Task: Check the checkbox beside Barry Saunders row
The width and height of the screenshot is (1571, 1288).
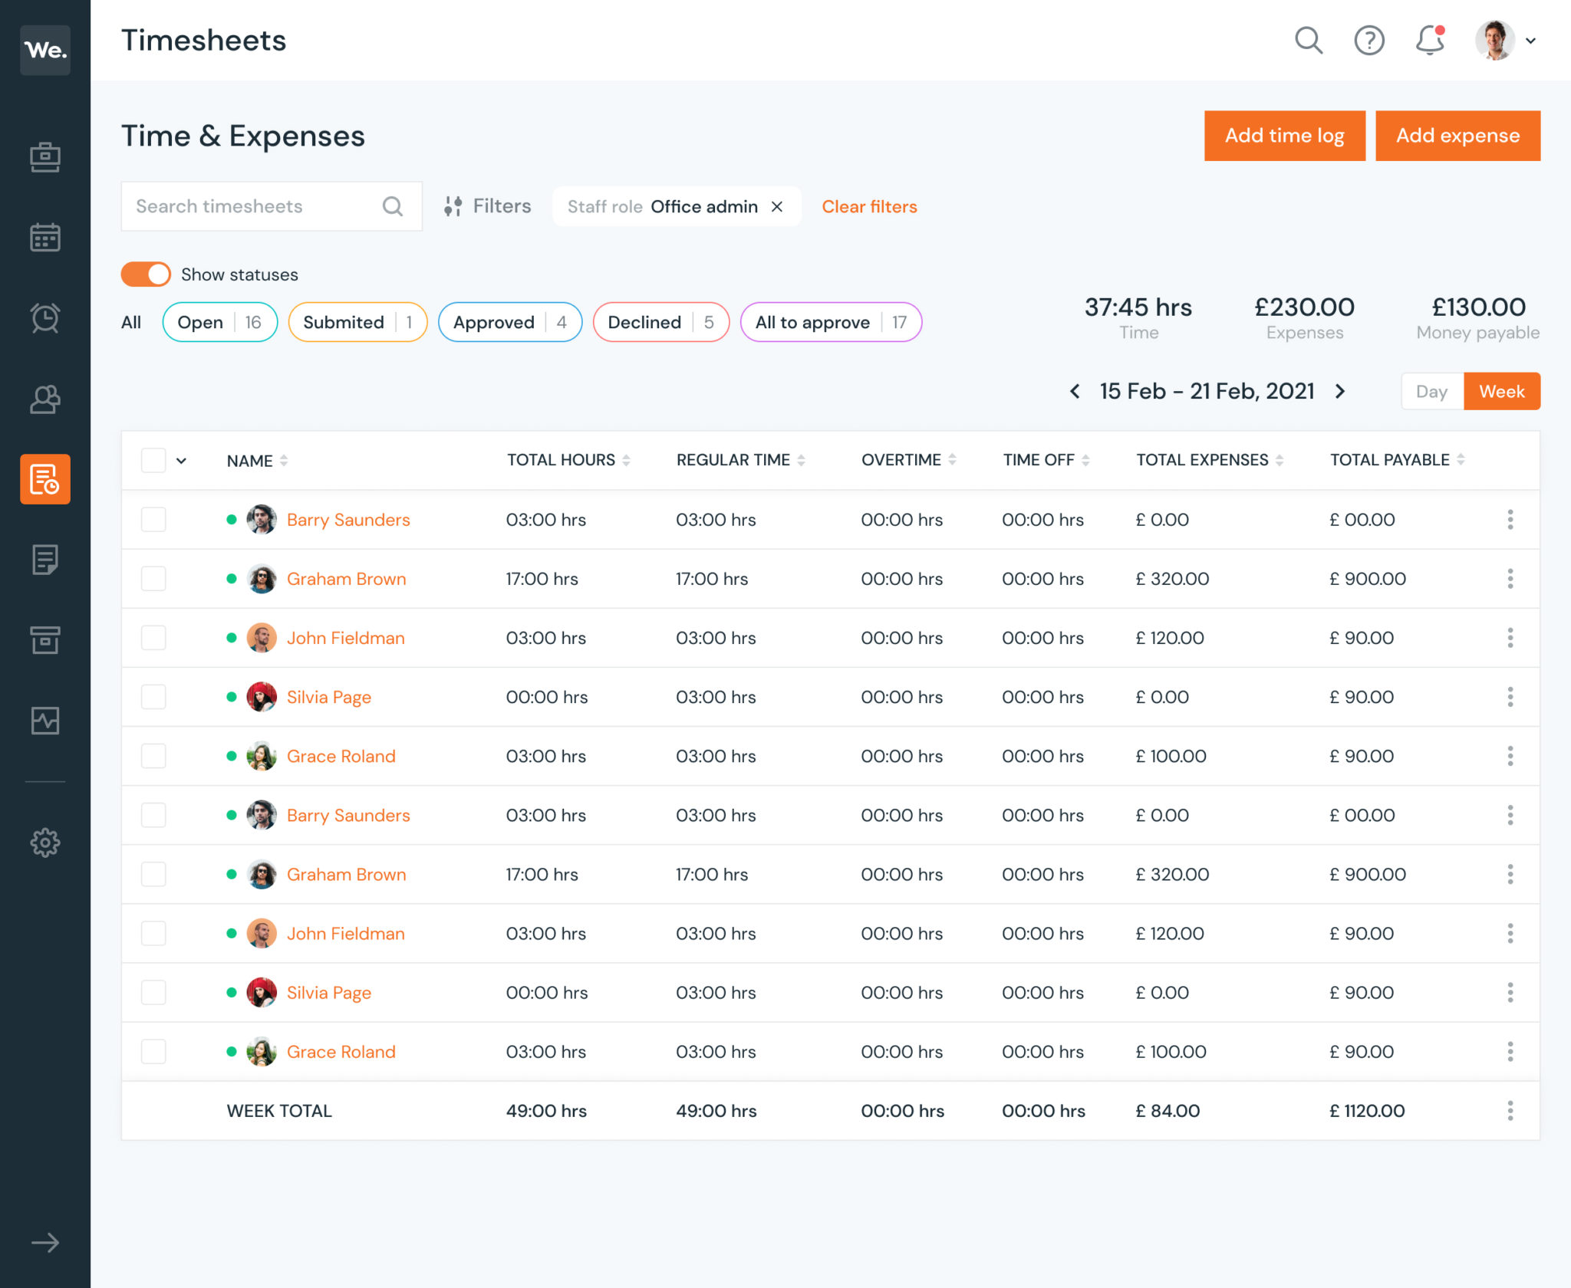Action: 153,519
